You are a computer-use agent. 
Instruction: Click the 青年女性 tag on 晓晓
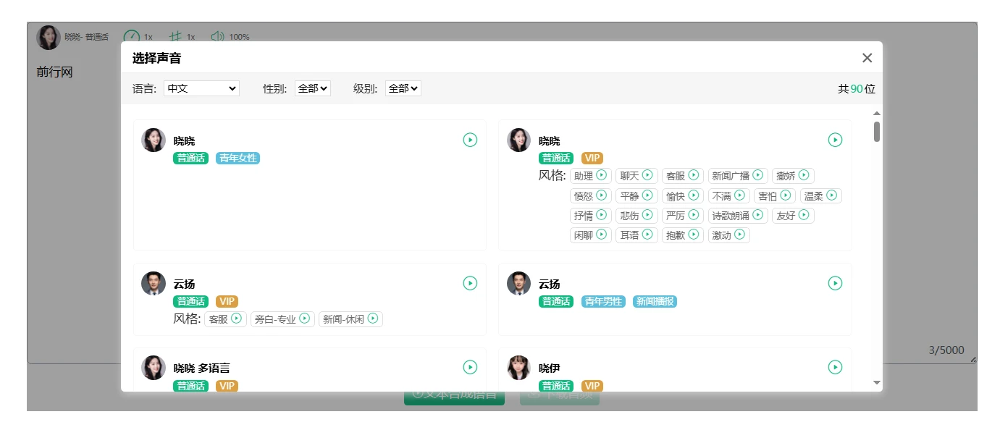[238, 158]
